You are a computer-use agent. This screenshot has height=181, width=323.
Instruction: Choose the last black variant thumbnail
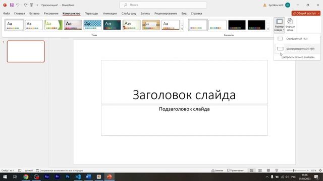[x=256, y=25]
